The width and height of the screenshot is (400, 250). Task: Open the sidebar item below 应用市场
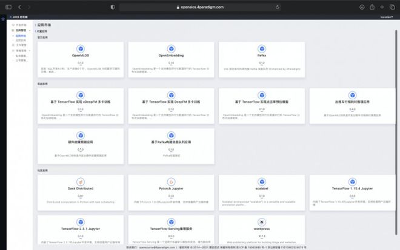tap(21, 41)
